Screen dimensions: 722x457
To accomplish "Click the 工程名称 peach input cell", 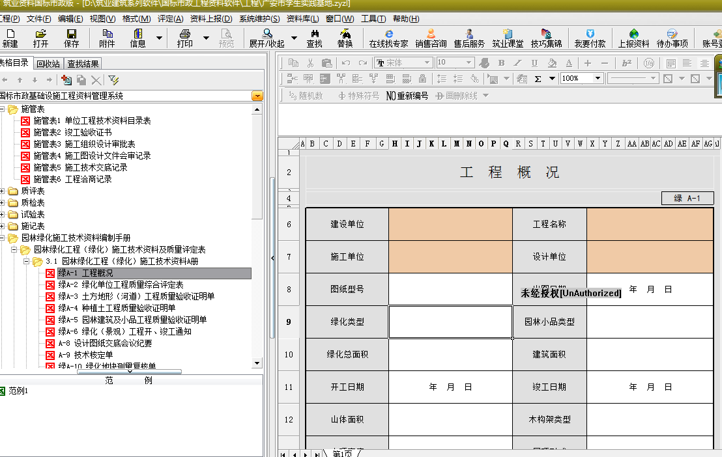I will tap(650, 224).
